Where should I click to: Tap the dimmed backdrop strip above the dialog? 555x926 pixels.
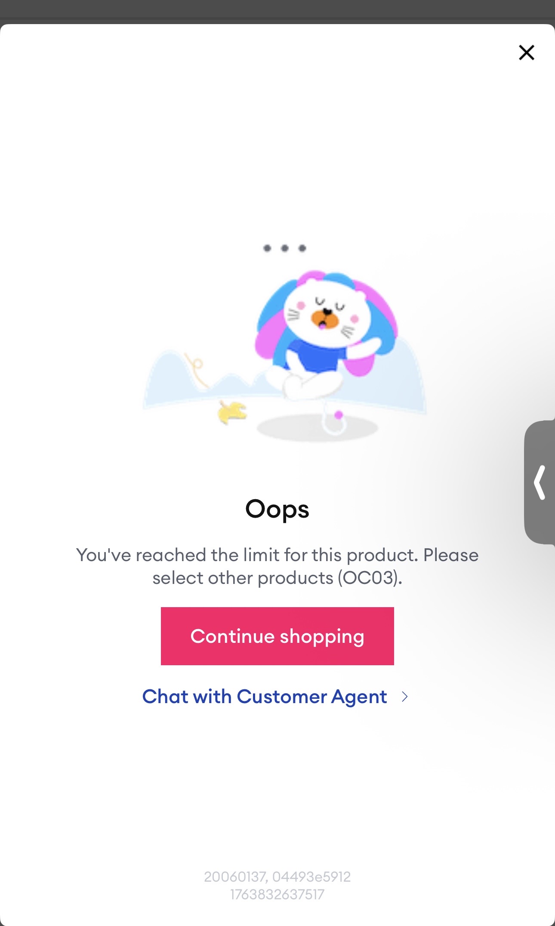point(277,12)
